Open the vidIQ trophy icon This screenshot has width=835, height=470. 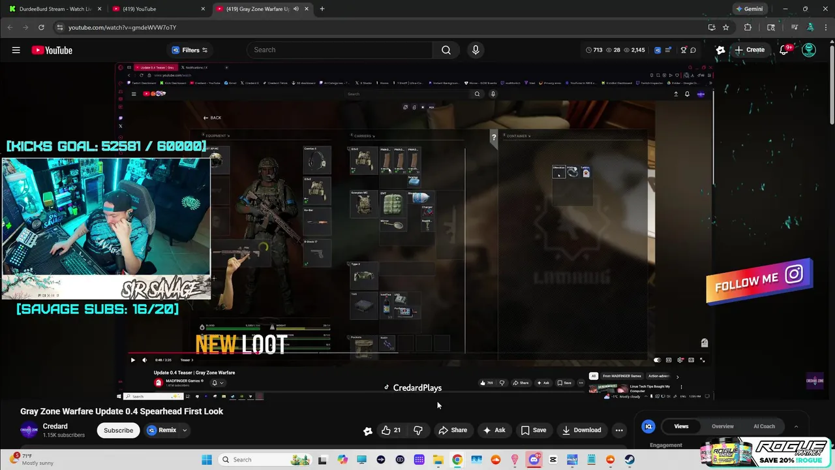coord(684,50)
